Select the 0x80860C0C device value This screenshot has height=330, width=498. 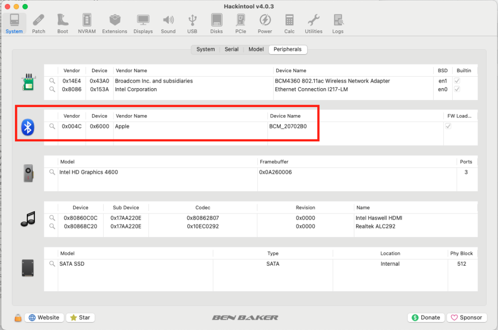[x=81, y=218]
